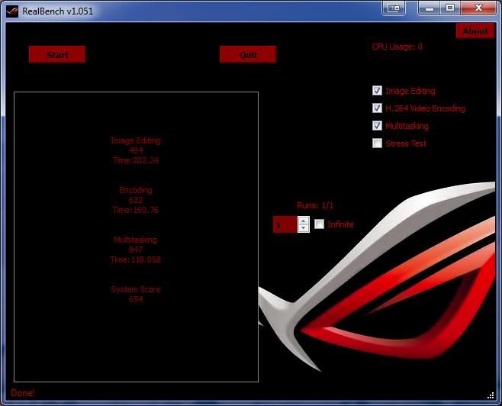Click the runs number input field
This screenshot has width=502, height=406.
coord(285,224)
